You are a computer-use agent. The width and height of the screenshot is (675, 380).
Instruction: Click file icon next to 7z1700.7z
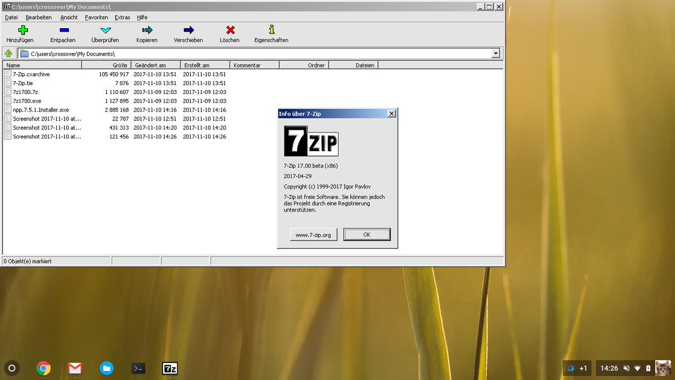pos(7,92)
